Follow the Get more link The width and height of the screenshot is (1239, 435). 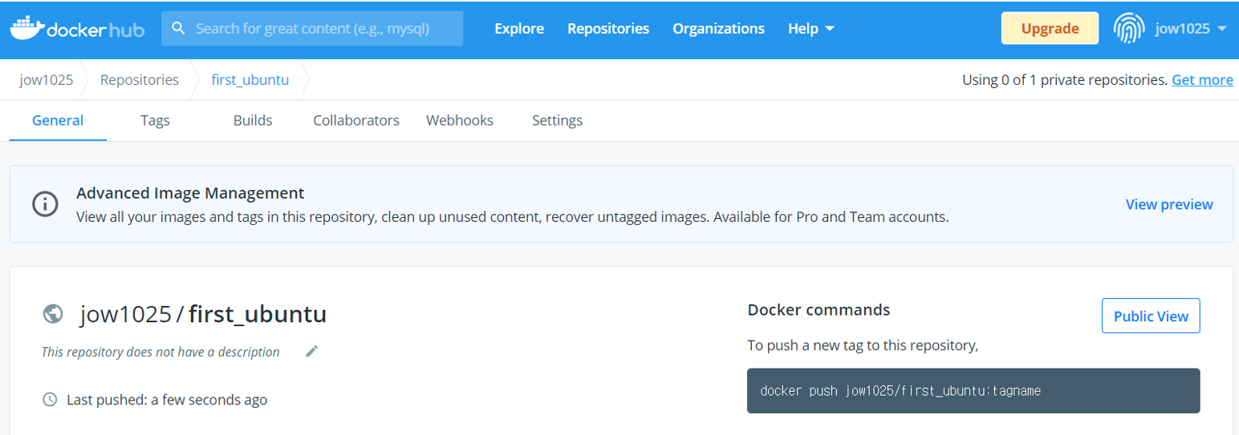(1202, 79)
